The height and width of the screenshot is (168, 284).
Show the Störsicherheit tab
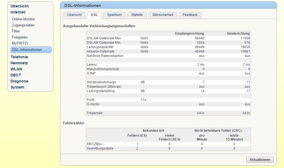(163, 15)
